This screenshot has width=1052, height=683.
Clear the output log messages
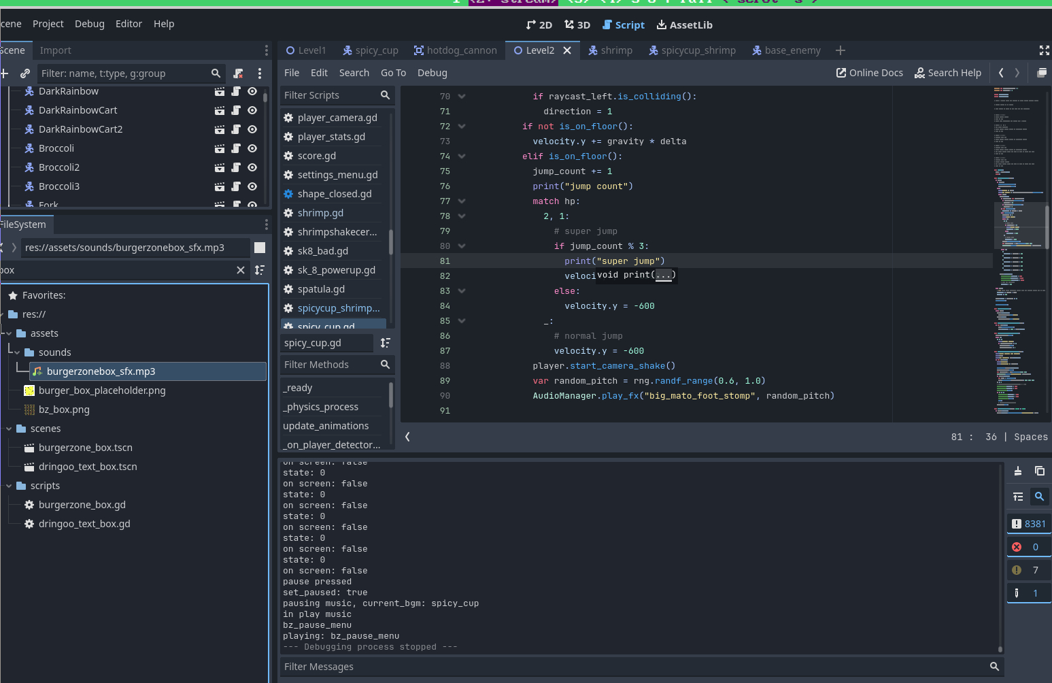coord(1017,471)
